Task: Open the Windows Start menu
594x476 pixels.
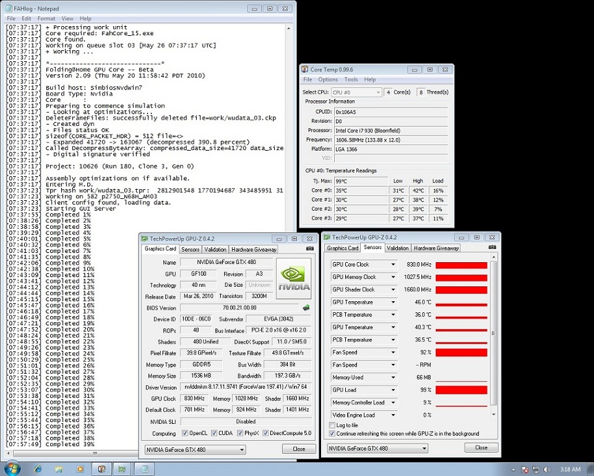Action: coord(12,468)
